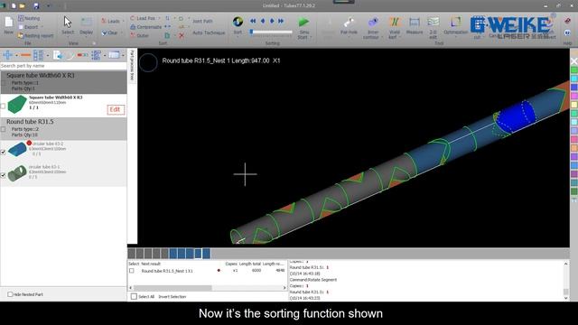Viewport: 578px width, 325px height.
Task: Toggle checkbox for Square tube Width60 part
Action: (x=4, y=107)
